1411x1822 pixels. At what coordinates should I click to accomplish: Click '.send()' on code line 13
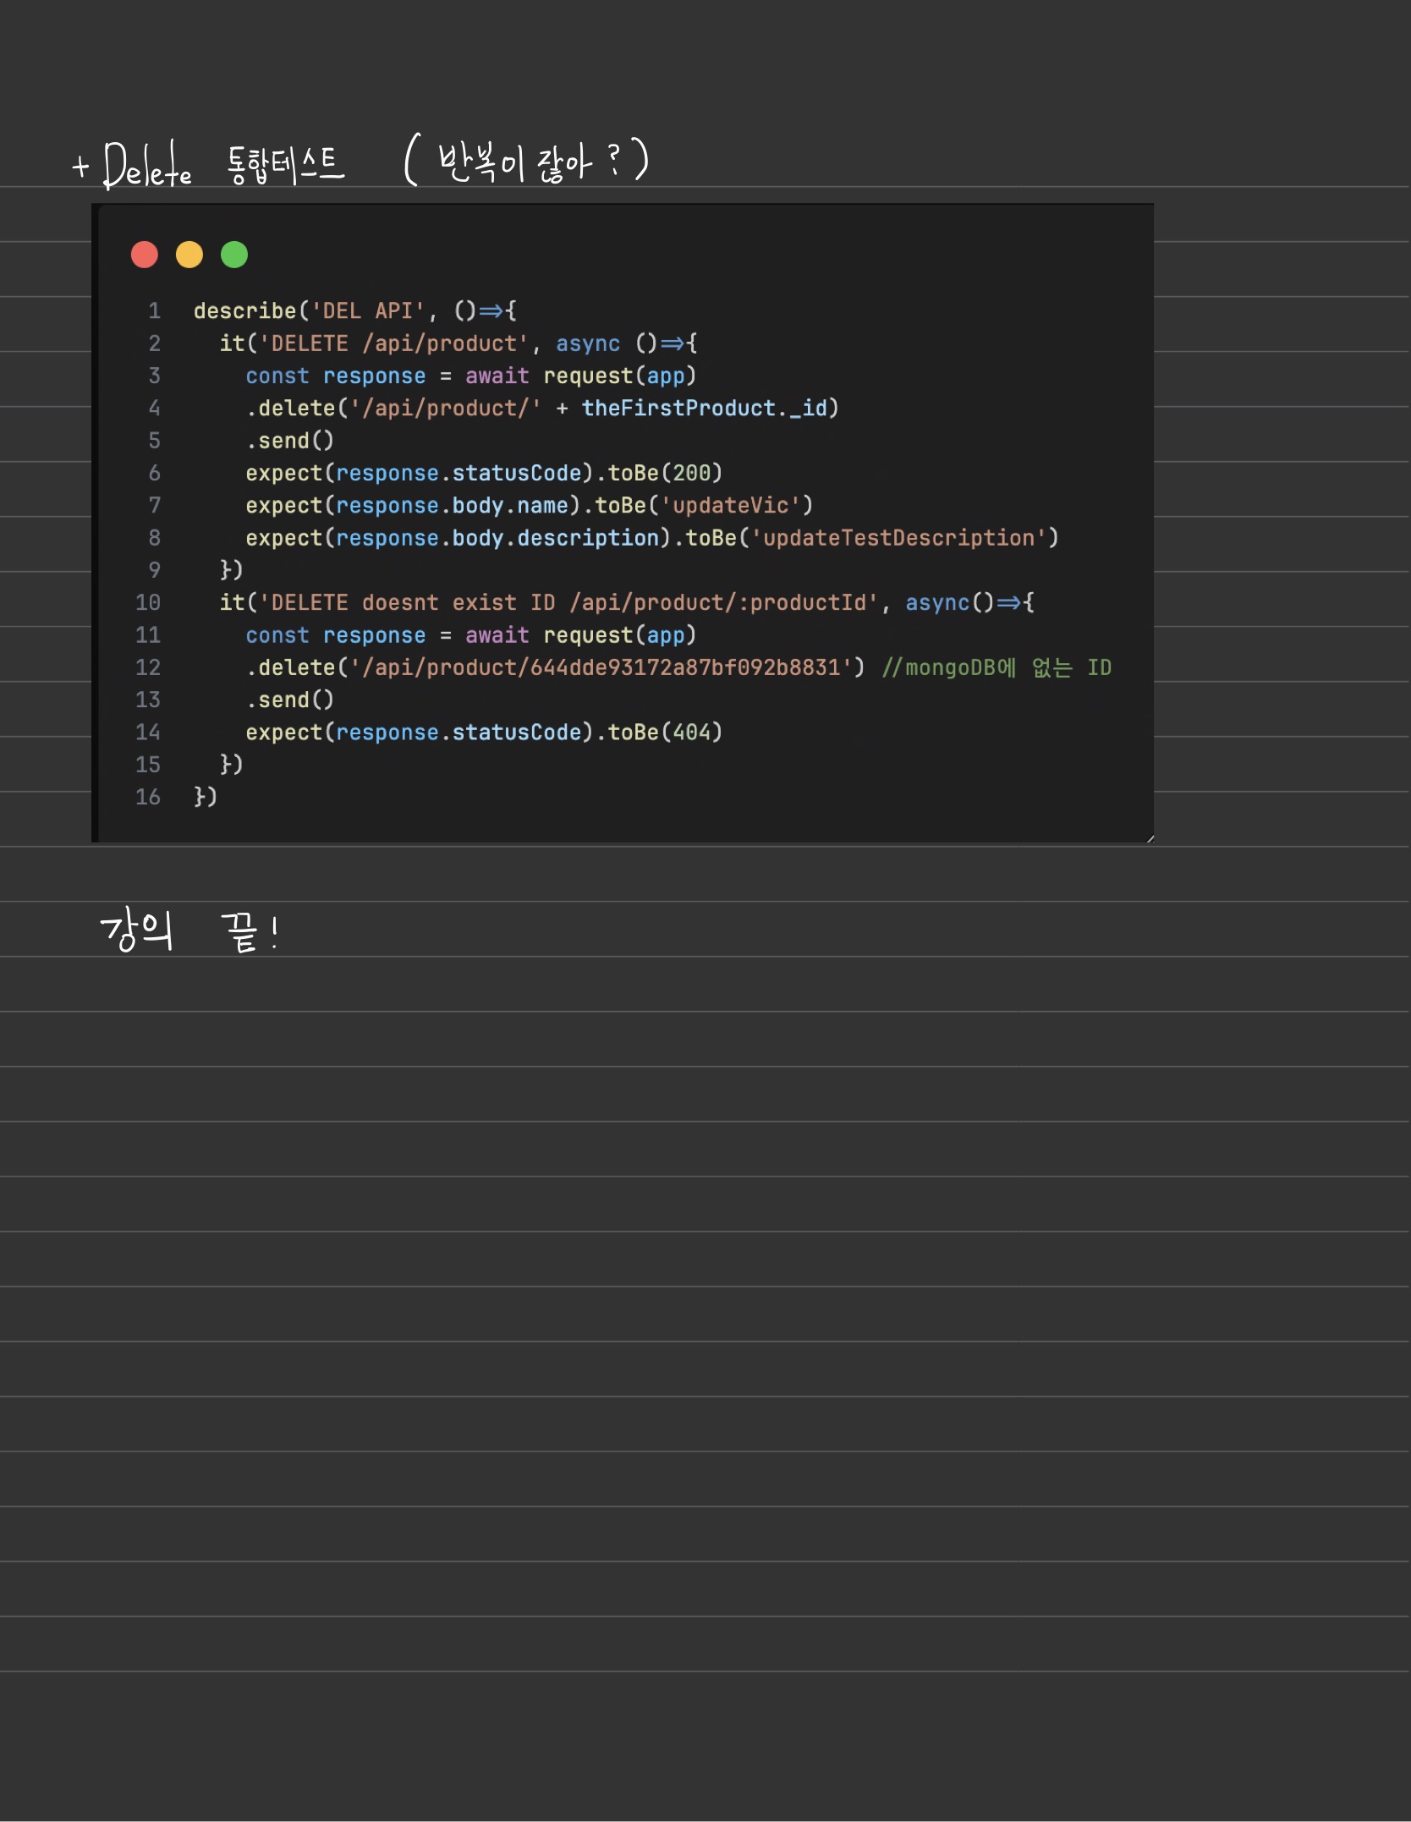coord(290,700)
